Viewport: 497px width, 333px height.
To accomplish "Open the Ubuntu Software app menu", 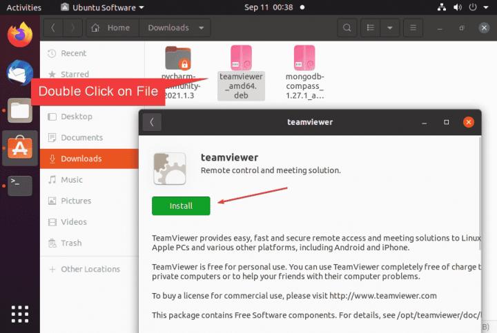I will pos(102,8).
